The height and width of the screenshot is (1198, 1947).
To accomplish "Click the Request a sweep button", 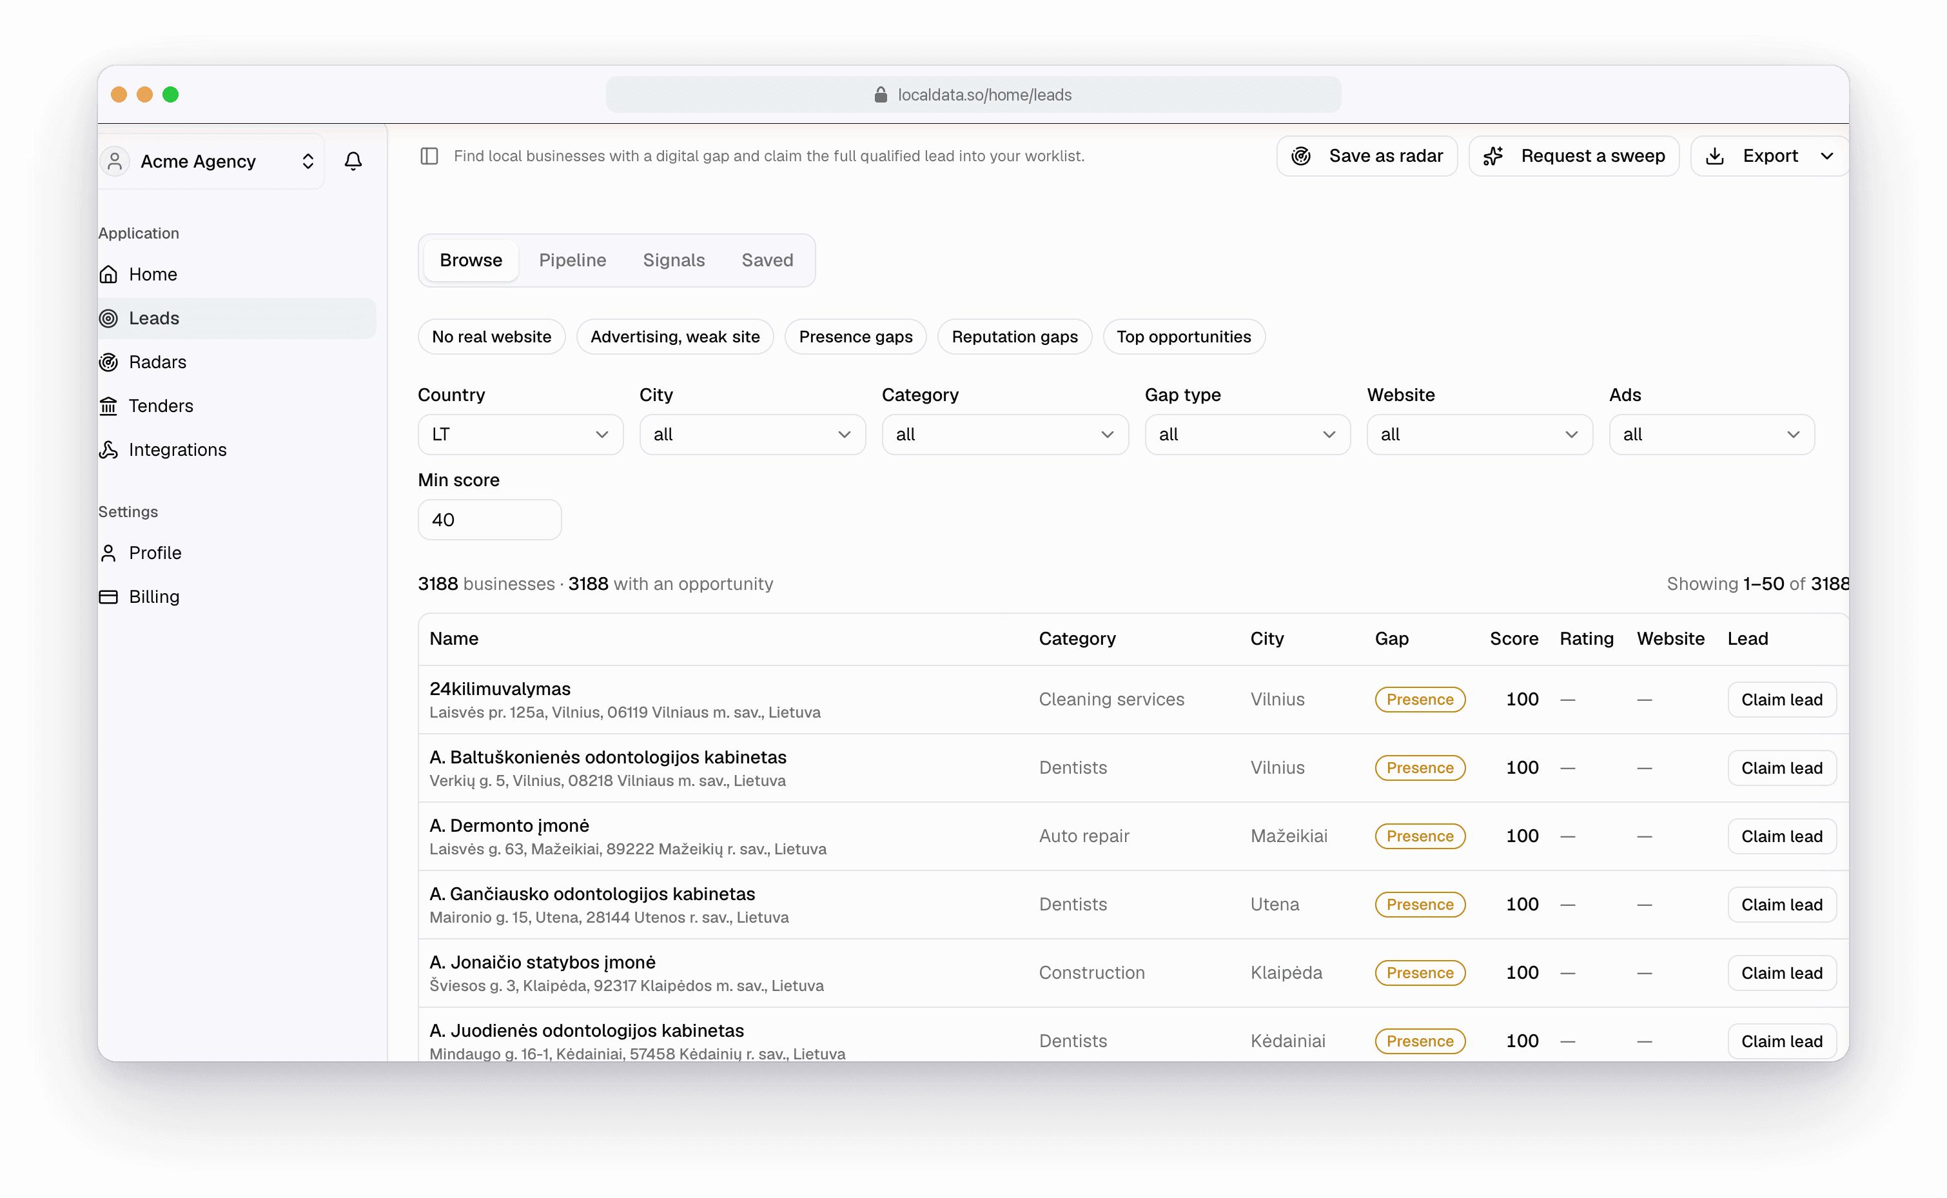I will tap(1574, 156).
